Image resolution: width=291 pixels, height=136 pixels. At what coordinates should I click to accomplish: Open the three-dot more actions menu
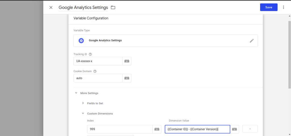[283, 7]
